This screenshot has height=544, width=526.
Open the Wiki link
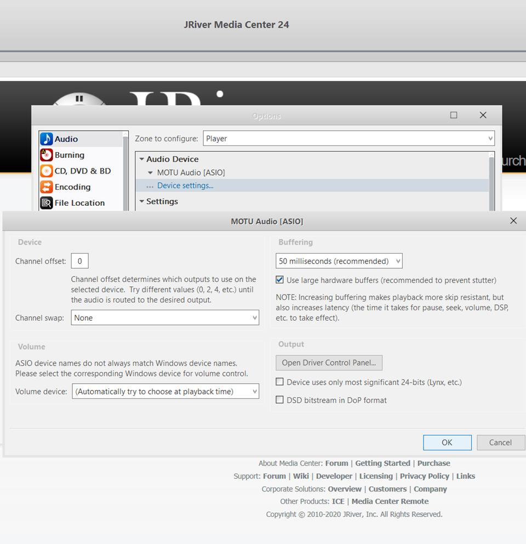[x=301, y=476]
